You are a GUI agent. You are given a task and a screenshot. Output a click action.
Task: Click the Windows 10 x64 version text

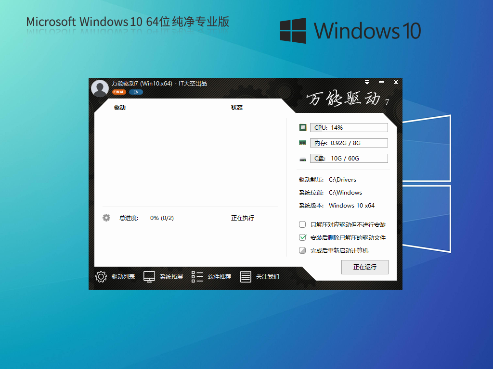point(351,206)
